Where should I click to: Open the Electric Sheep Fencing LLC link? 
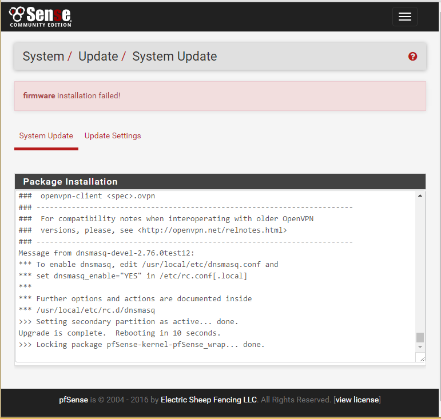coord(209,400)
